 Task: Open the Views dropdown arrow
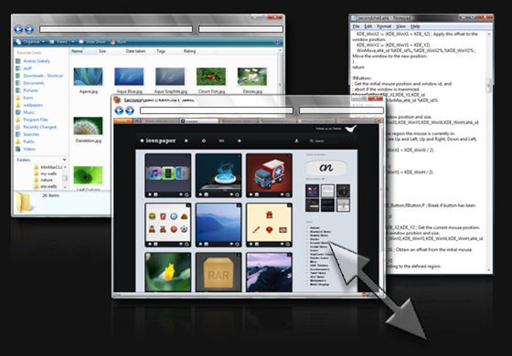pyautogui.click(x=73, y=42)
